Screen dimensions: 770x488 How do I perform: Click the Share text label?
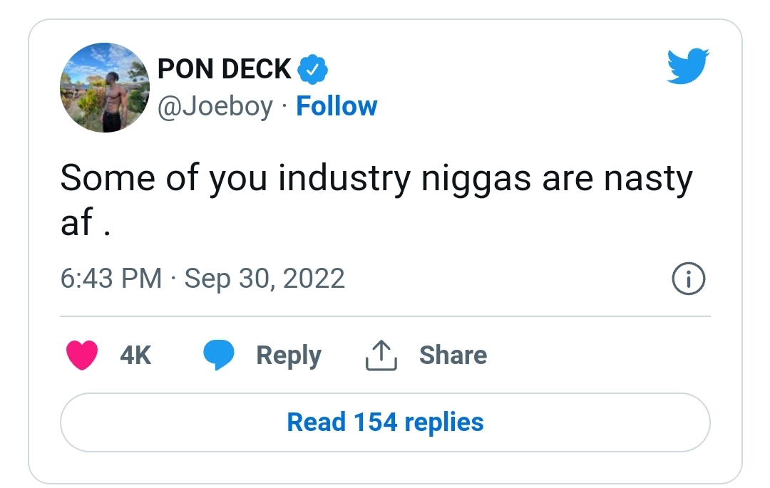453,355
